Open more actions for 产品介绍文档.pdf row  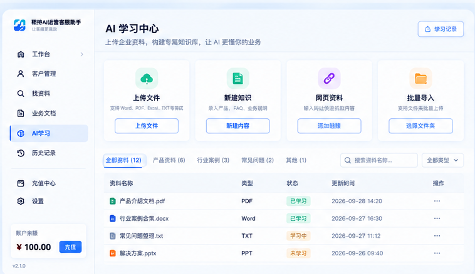(x=437, y=201)
